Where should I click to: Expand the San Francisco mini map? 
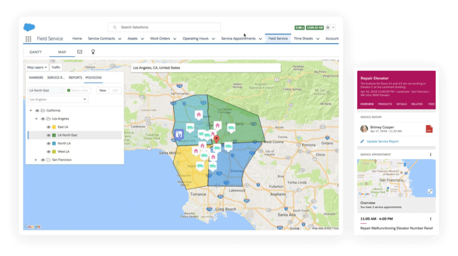(x=430, y=191)
